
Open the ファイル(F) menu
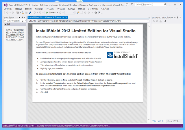8,9
